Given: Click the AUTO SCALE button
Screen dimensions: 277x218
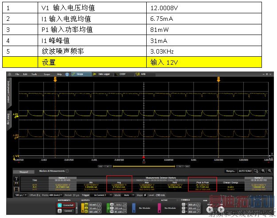Looking at the screenshot, I should pyautogui.click(x=245, y=171).
